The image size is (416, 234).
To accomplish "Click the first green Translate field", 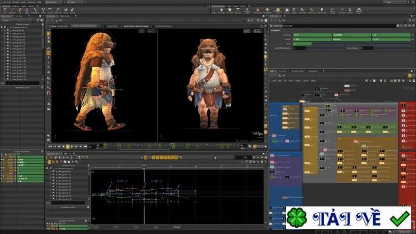I will tap(313, 35).
